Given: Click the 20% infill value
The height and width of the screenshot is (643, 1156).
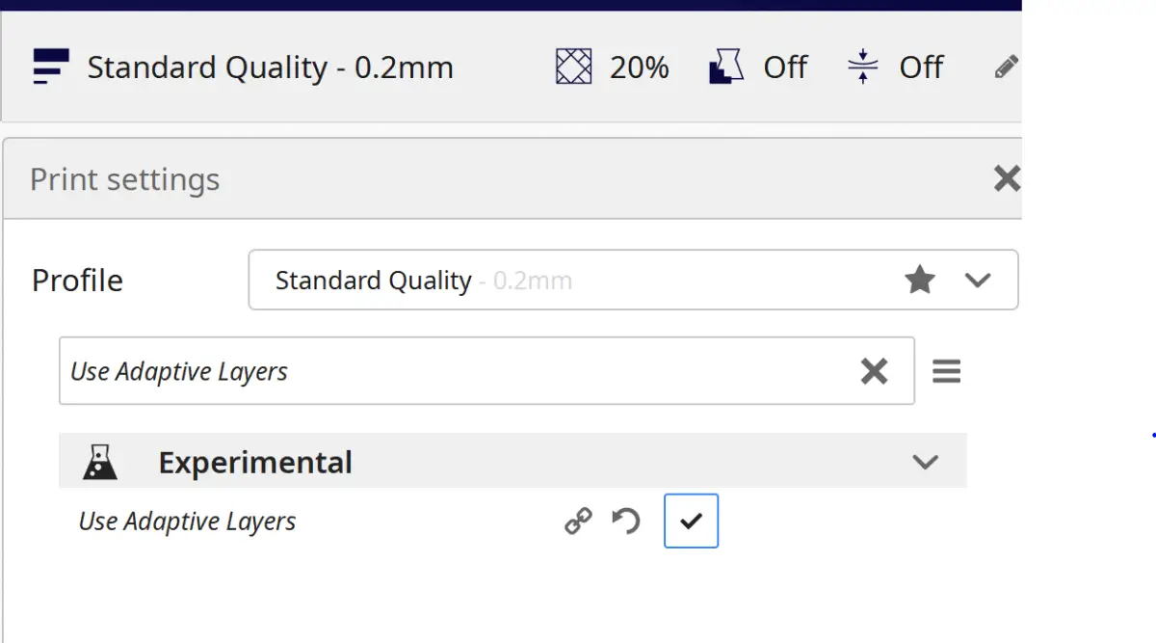Looking at the screenshot, I should point(639,67).
